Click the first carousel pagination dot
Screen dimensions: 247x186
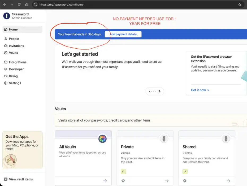pos(149,91)
